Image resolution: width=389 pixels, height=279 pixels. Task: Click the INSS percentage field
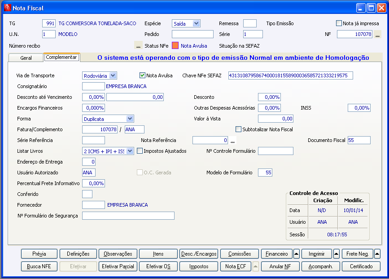359,108
